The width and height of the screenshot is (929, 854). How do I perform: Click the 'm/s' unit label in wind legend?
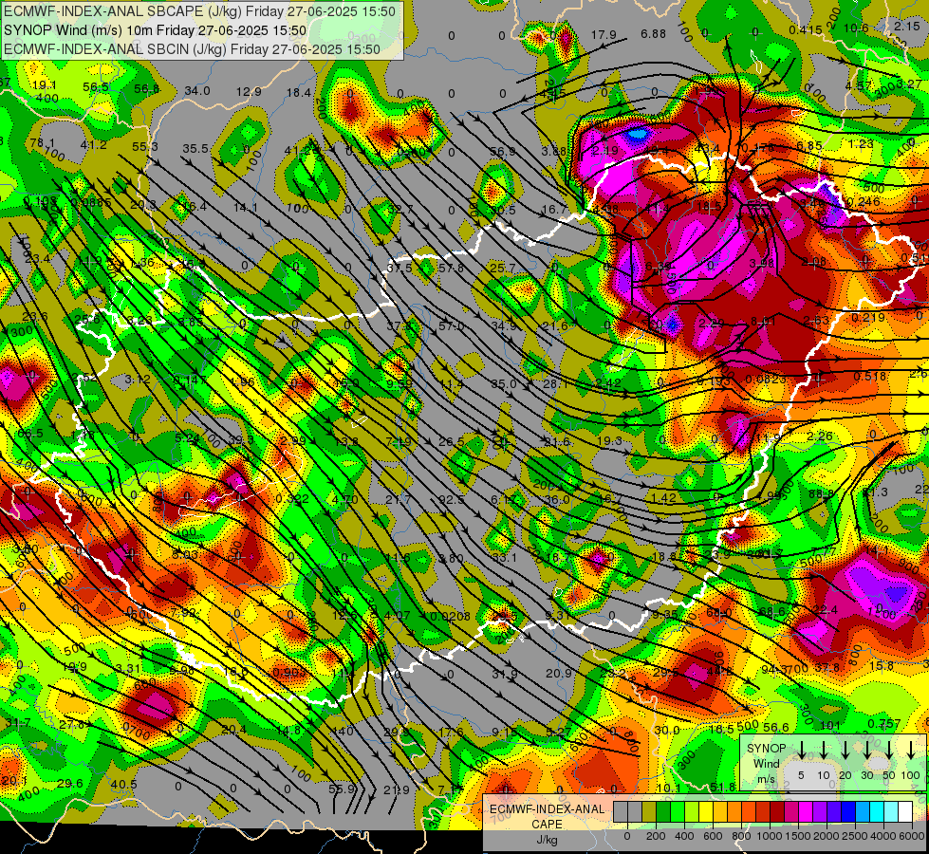click(x=766, y=779)
